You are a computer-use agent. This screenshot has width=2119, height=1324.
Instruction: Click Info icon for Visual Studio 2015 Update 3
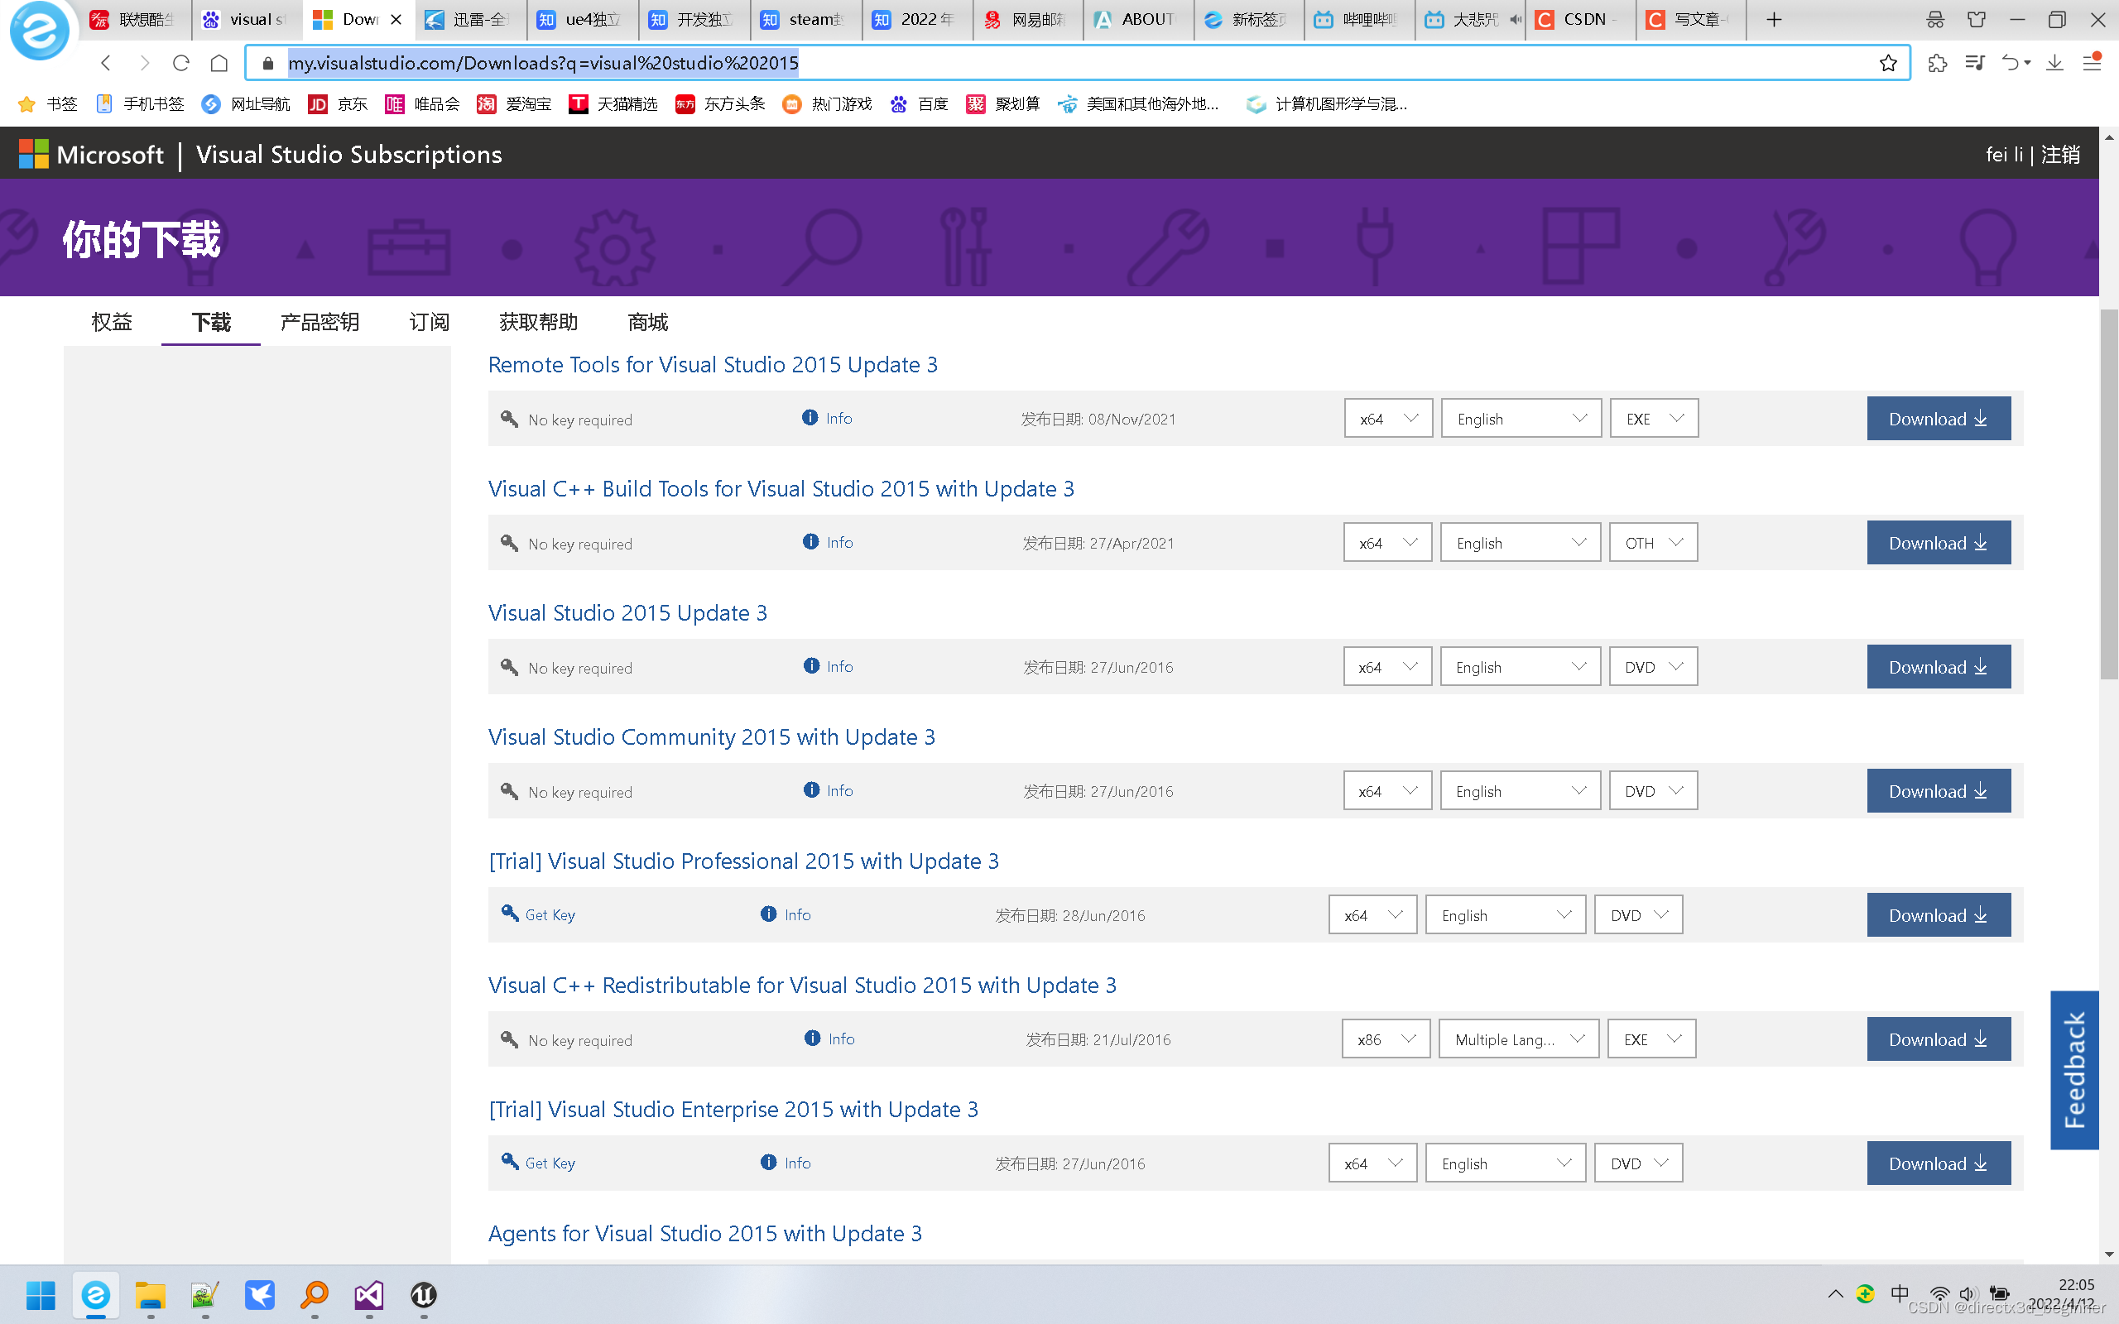tap(812, 666)
